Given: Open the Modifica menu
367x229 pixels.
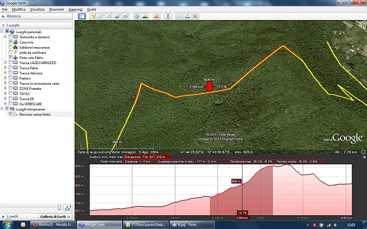Looking at the screenshot, I should click(x=18, y=10).
